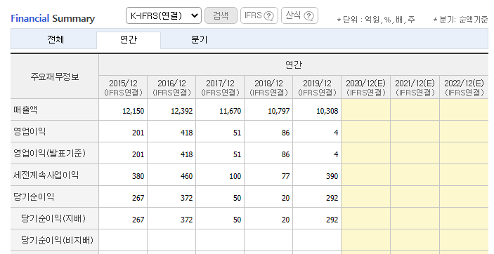Open the K-IFRS(연결) accounting standard dropdown
This screenshot has height=254, width=494.
164,15
